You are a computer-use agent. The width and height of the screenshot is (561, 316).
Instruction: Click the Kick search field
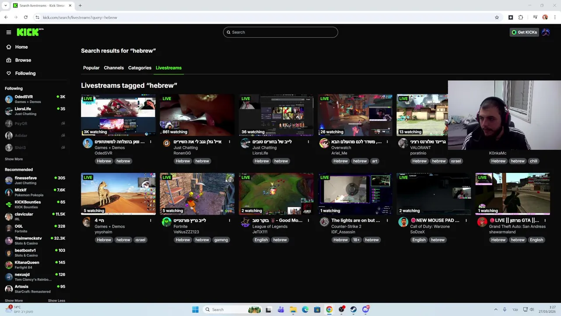(x=280, y=32)
